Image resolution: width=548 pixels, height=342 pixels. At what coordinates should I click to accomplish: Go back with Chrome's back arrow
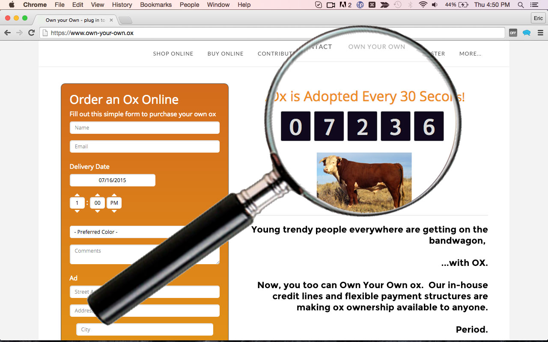(7, 33)
